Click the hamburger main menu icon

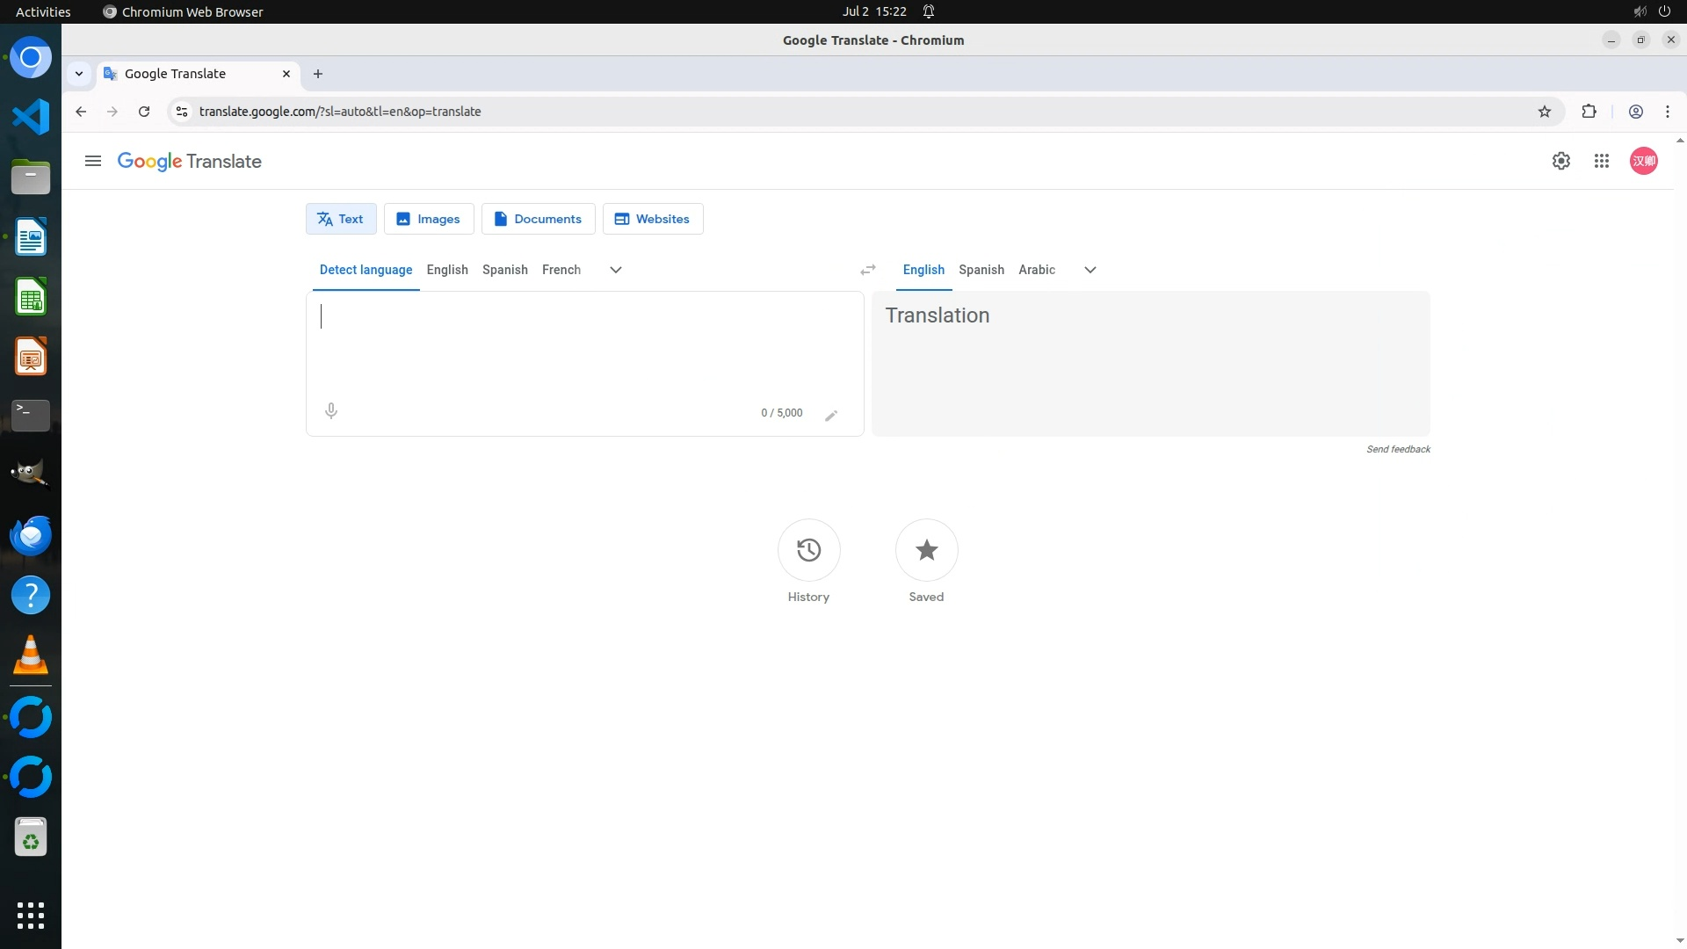(93, 161)
